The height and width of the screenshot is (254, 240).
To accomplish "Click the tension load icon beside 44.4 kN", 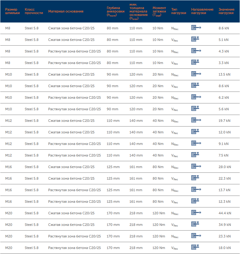I will point(196,213).
